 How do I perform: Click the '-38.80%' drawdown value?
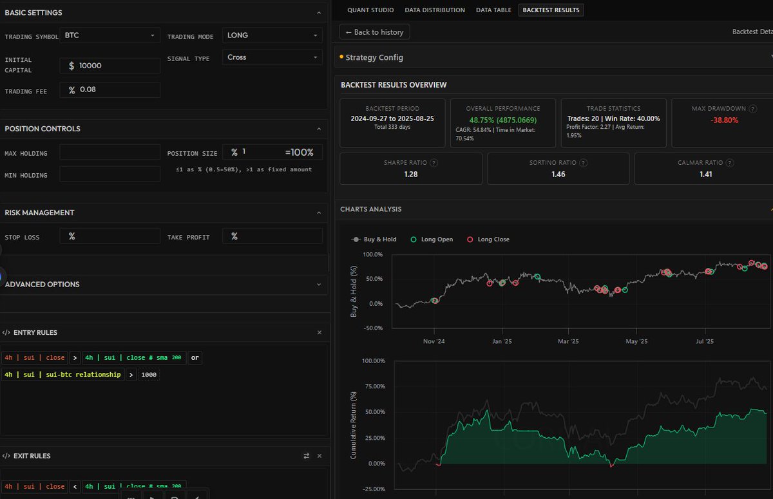pyautogui.click(x=724, y=120)
